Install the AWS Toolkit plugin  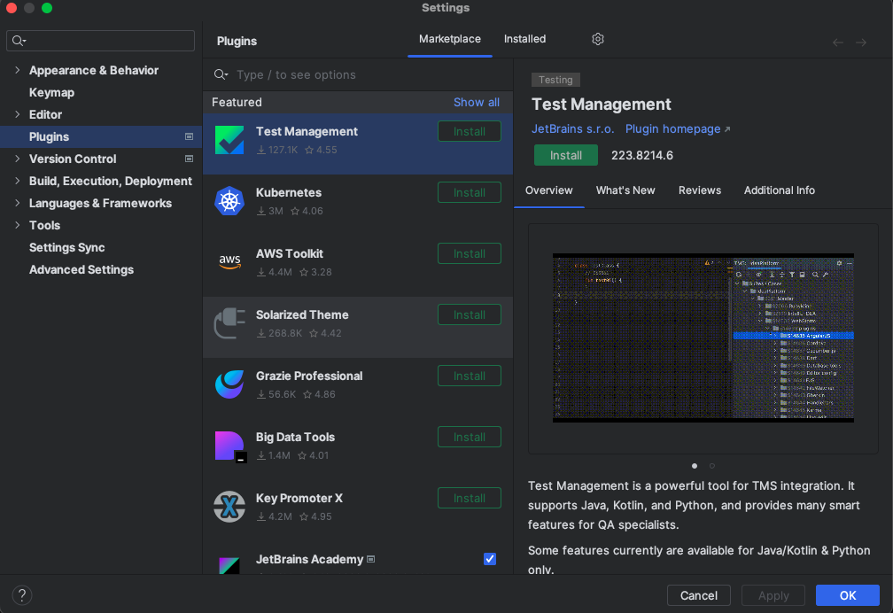(470, 254)
